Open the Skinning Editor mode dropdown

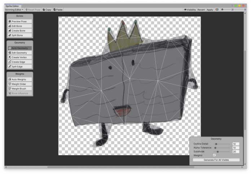pos(14,10)
